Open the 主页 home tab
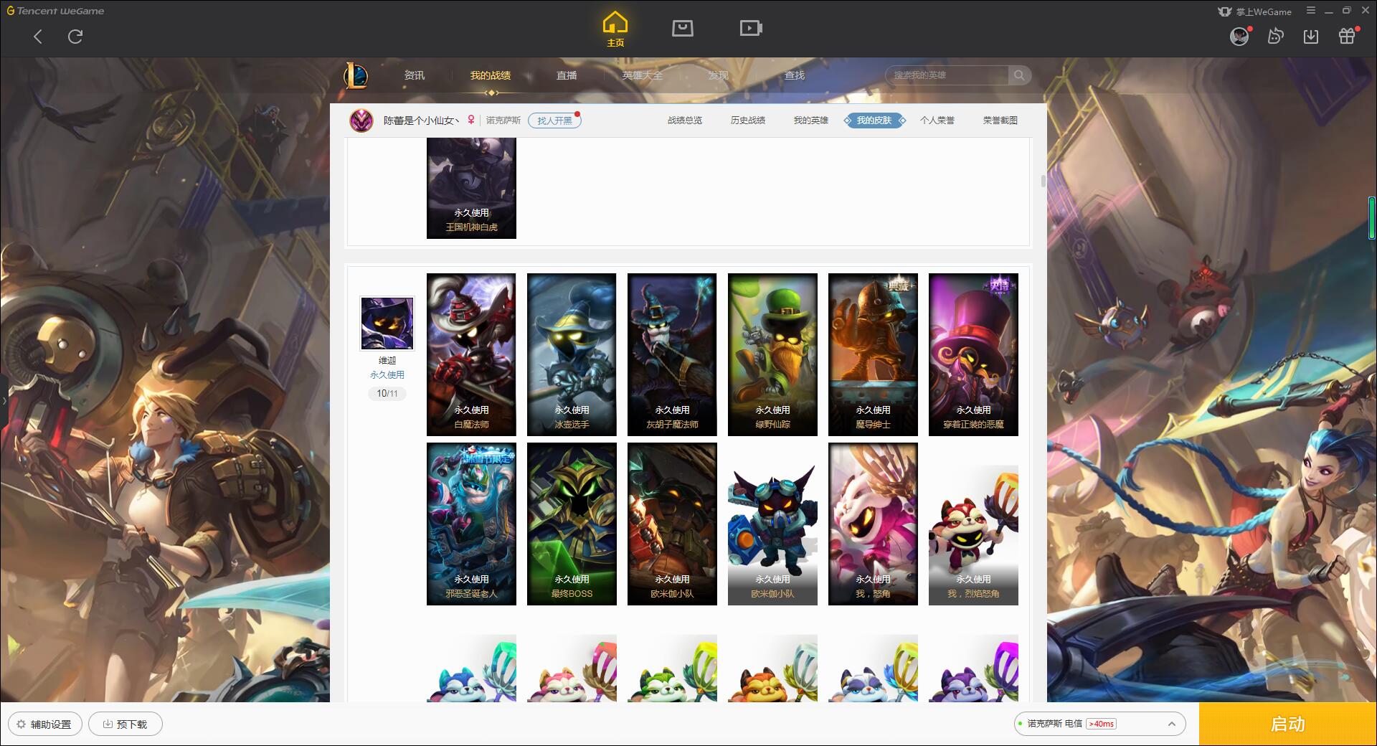This screenshot has width=1377, height=746. [615, 29]
